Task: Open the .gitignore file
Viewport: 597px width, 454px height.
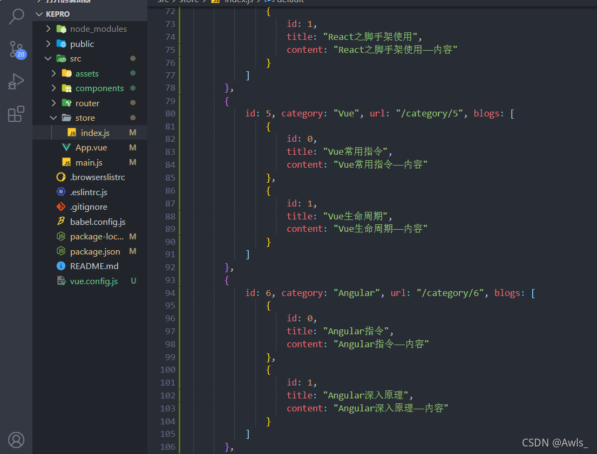Action: (89, 207)
